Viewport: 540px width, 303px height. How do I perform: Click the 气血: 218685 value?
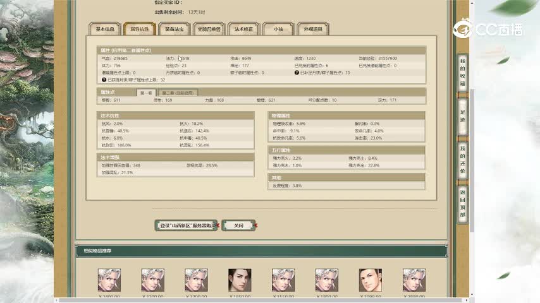(114, 59)
